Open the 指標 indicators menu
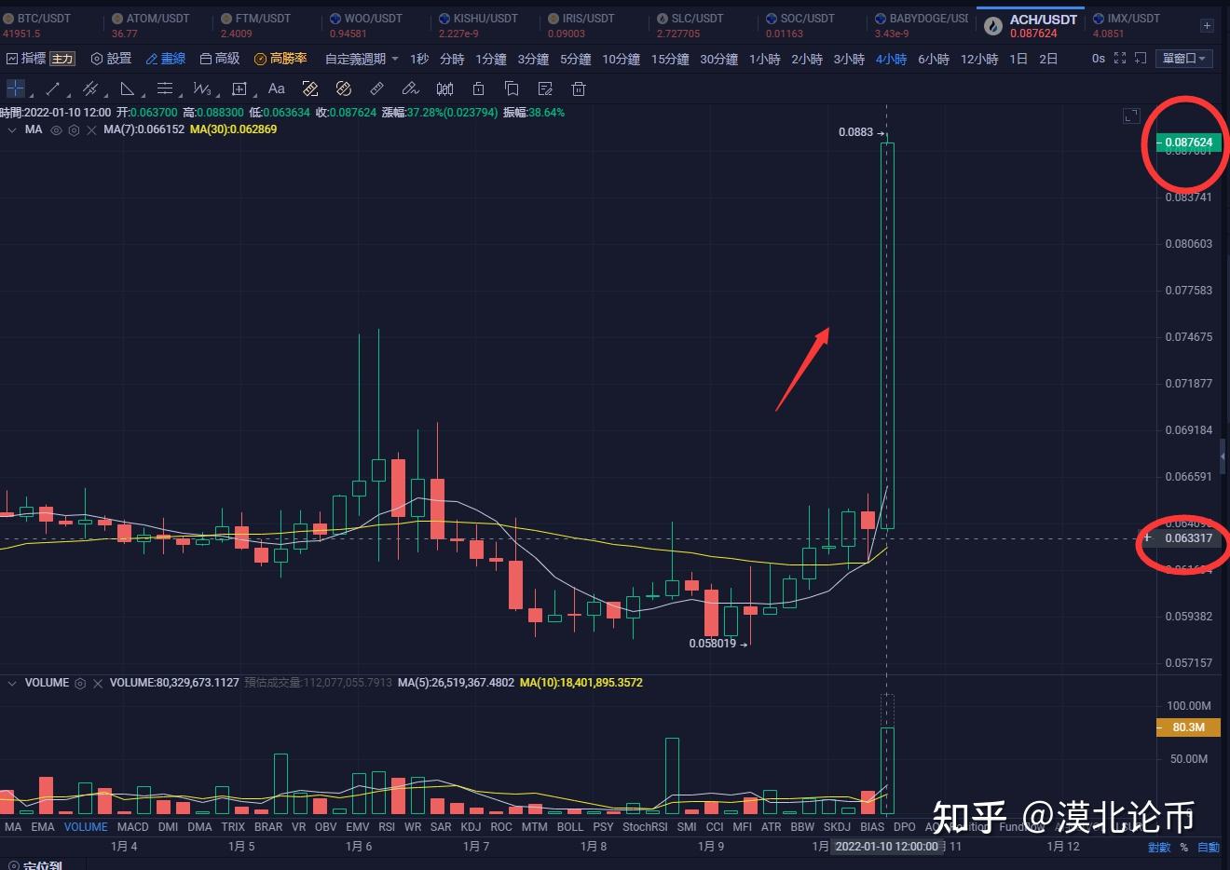The width and height of the screenshot is (1230, 870). [34, 58]
